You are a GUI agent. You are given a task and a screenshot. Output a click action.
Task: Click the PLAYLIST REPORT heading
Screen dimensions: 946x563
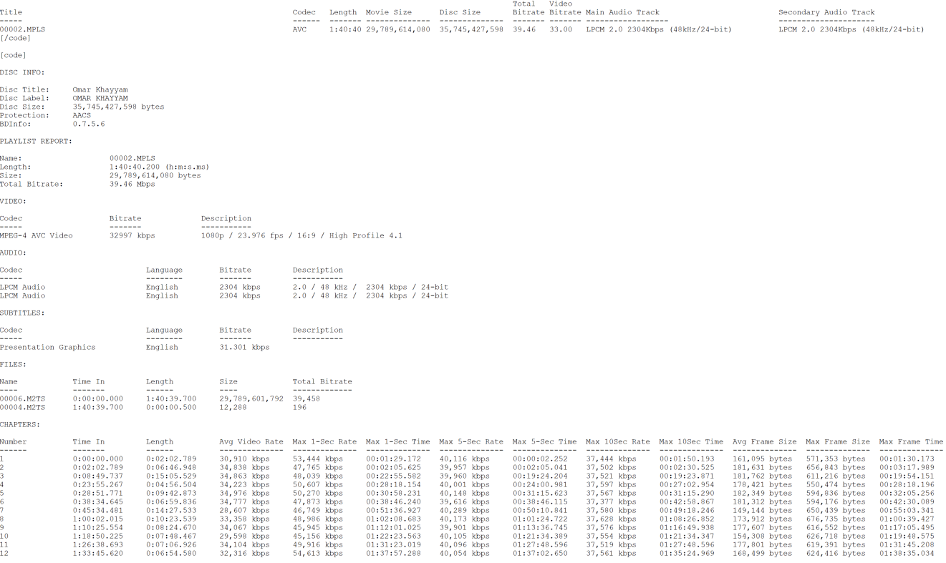coord(36,141)
